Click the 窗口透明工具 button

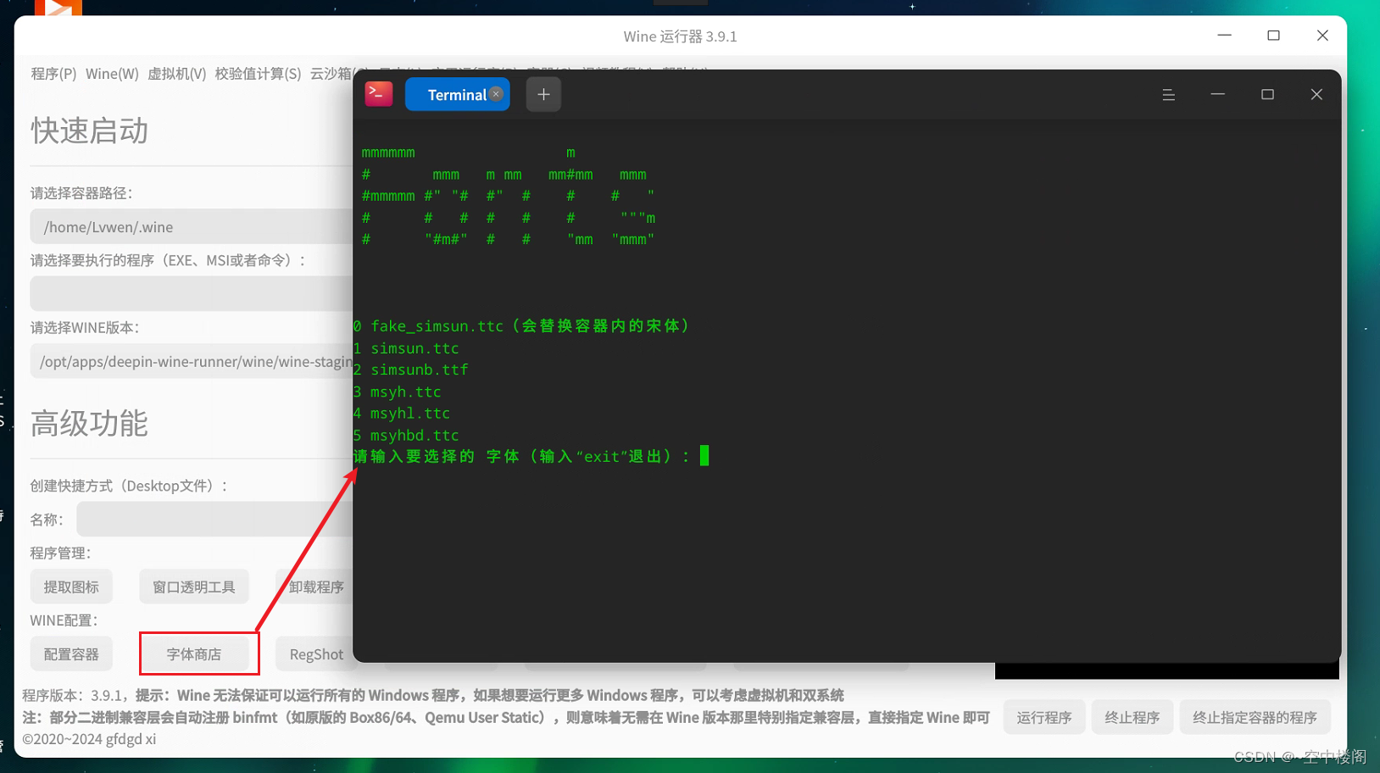[x=194, y=587]
